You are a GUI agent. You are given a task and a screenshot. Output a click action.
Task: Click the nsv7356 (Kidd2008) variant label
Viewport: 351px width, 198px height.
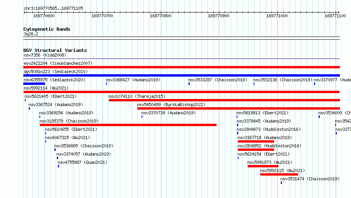pos(45,55)
